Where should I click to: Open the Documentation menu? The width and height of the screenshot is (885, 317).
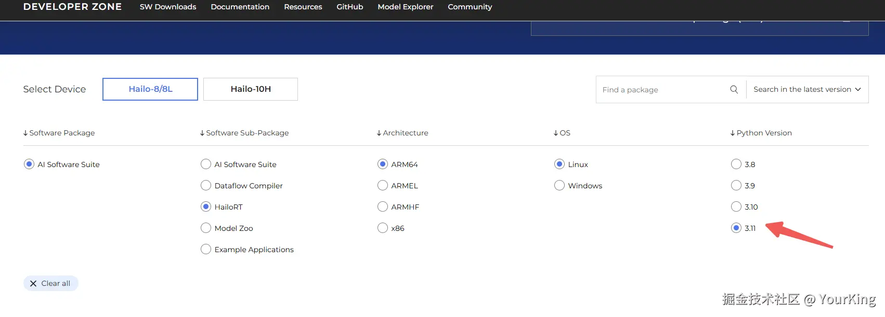pos(240,7)
